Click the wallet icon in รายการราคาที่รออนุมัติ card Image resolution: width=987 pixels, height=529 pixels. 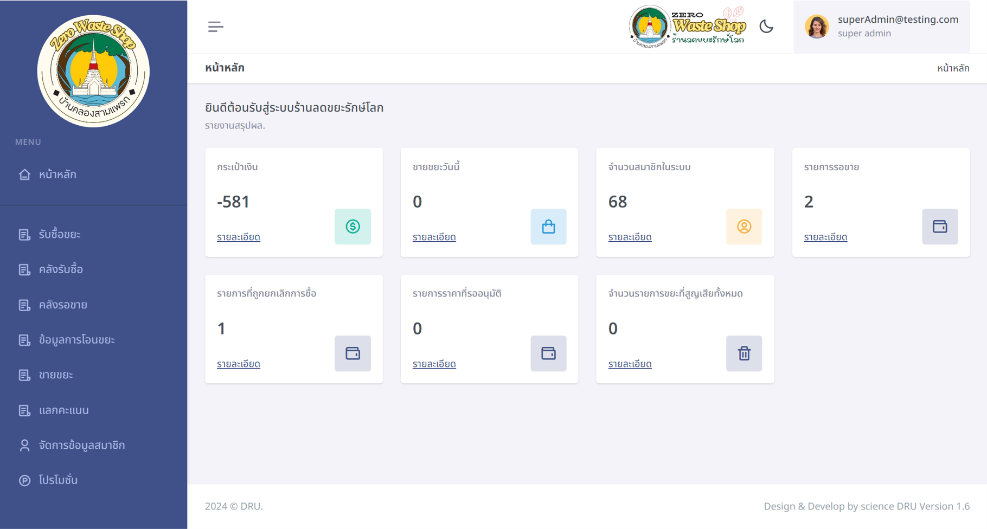[x=548, y=353]
